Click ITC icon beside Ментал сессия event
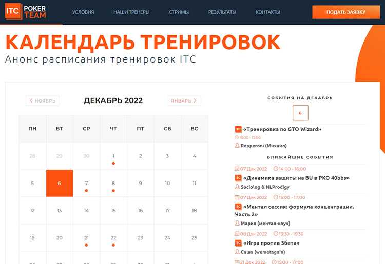The height and width of the screenshot is (264, 385). 238,207
